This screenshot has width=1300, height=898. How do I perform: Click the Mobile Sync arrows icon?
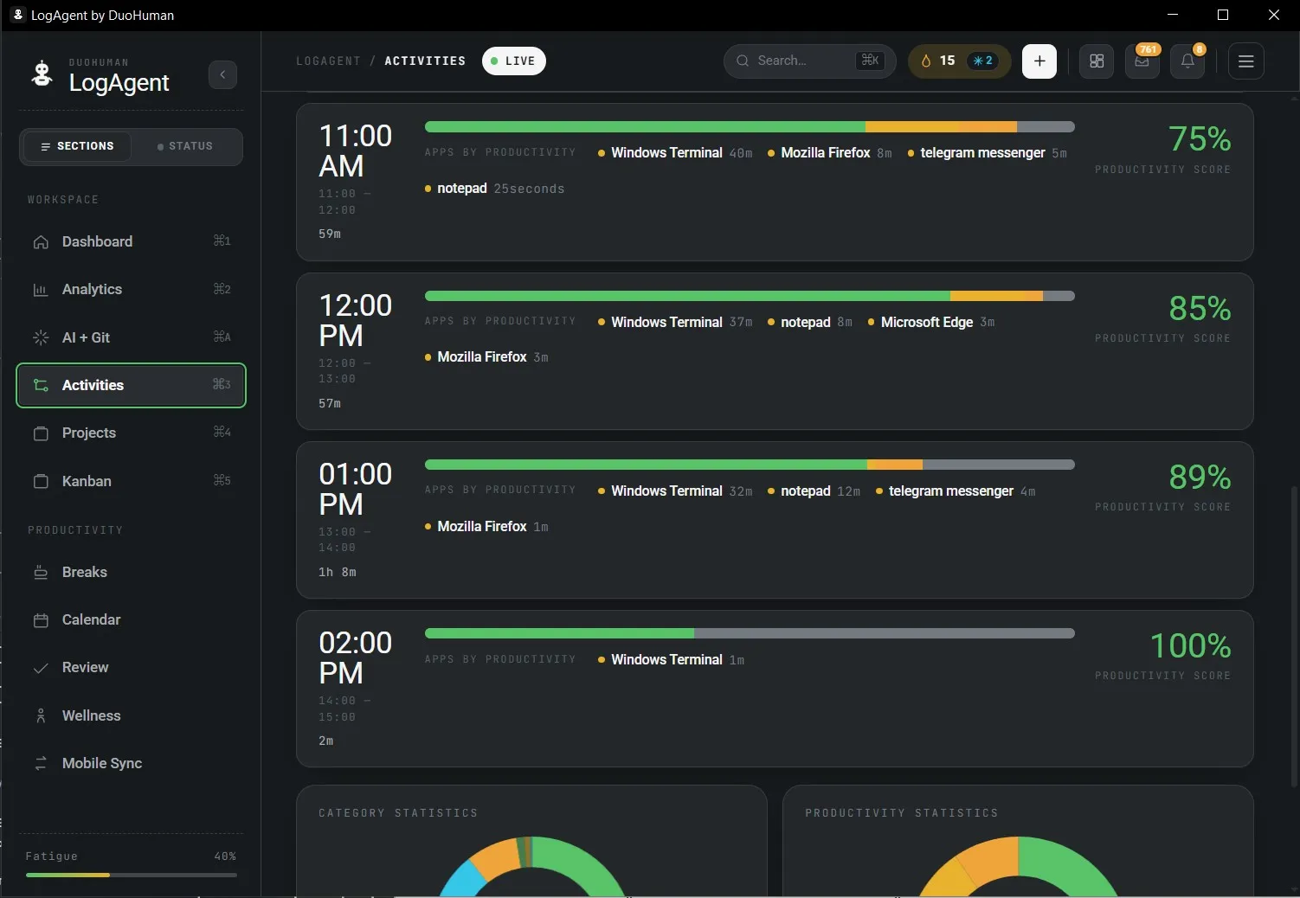point(41,763)
